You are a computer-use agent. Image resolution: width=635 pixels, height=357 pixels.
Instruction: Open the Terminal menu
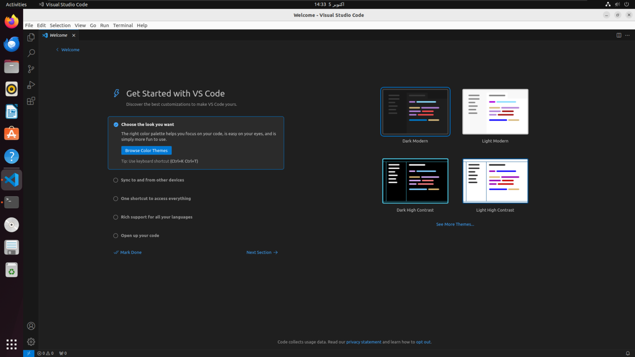123,25
